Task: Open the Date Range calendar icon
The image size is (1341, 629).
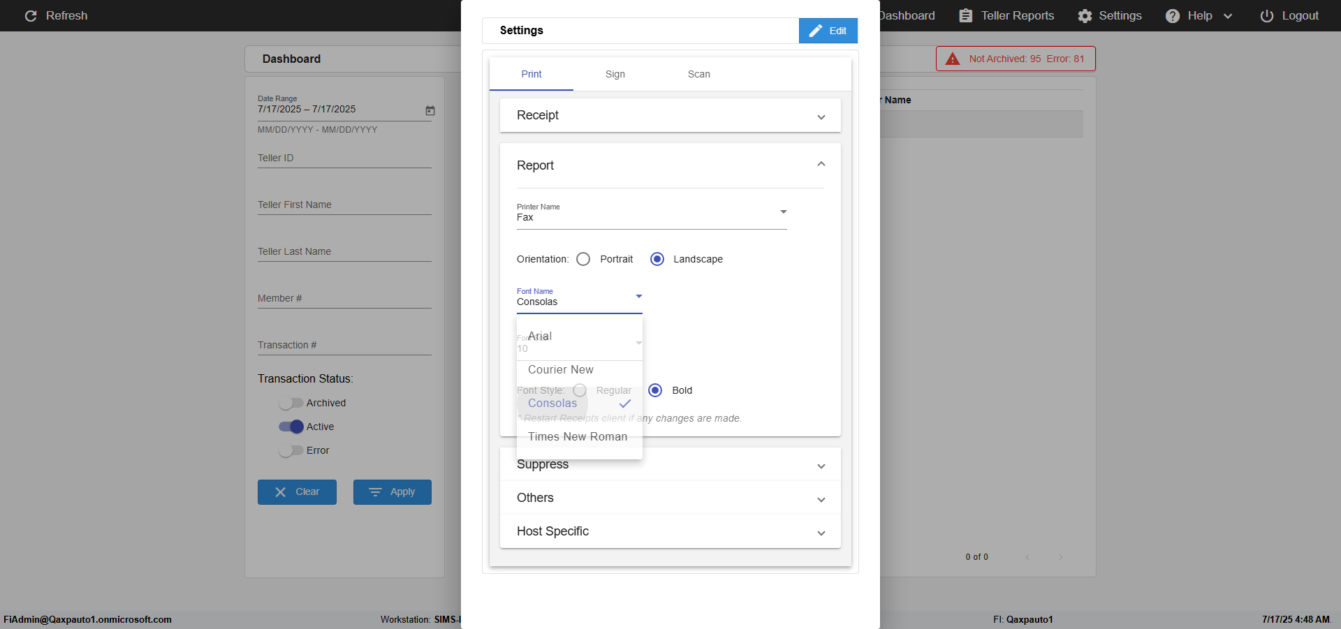Action: click(x=430, y=110)
